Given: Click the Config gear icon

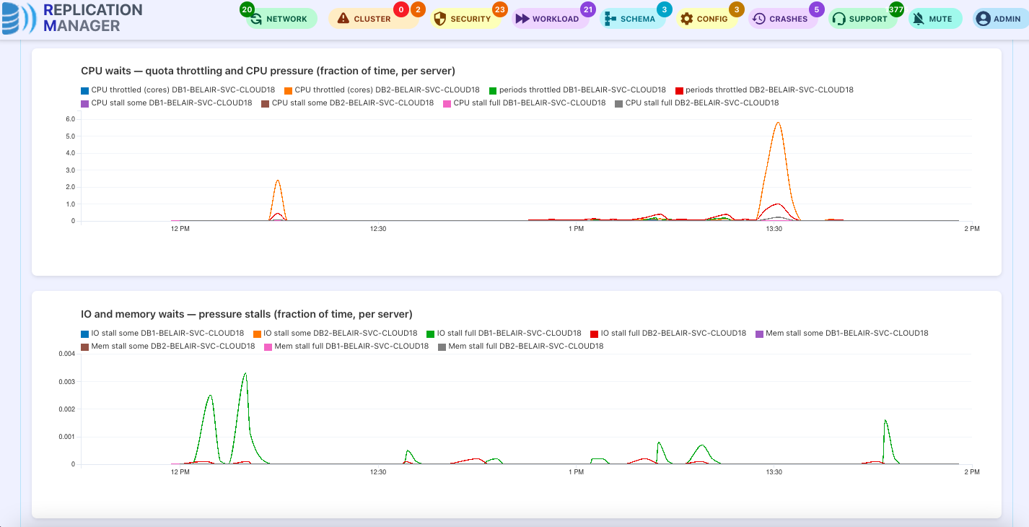Looking at the screenshot, I should pyautogui.click(x=687, y=19).
